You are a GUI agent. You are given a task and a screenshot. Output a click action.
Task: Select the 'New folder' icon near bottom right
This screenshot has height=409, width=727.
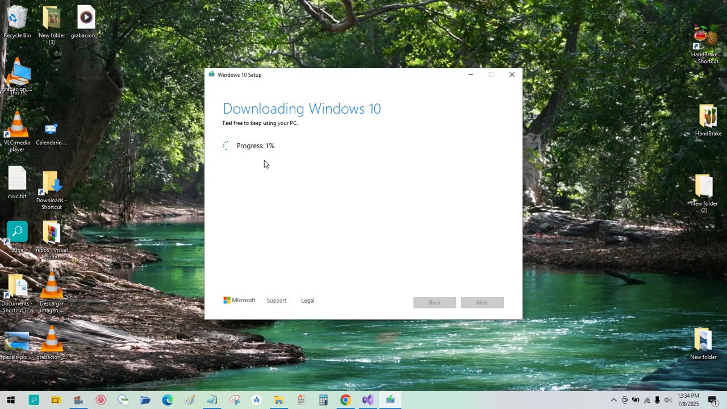point(703,344)
